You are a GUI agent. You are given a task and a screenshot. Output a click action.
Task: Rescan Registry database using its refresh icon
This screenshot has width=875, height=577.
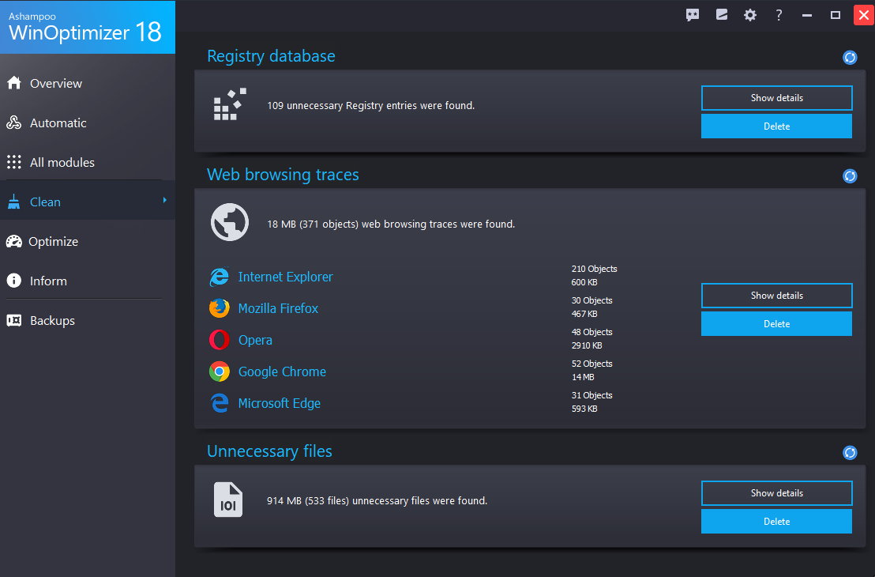pyautogui.click(x=850, y=57)
